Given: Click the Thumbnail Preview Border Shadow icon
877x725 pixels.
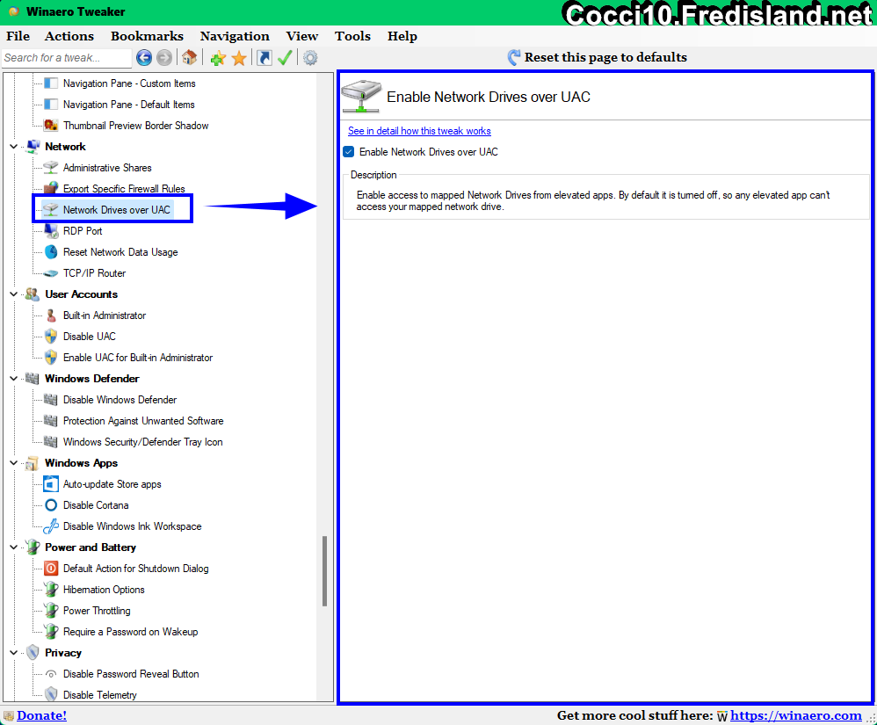Looking at the screenshot, I should pos(51,126).
